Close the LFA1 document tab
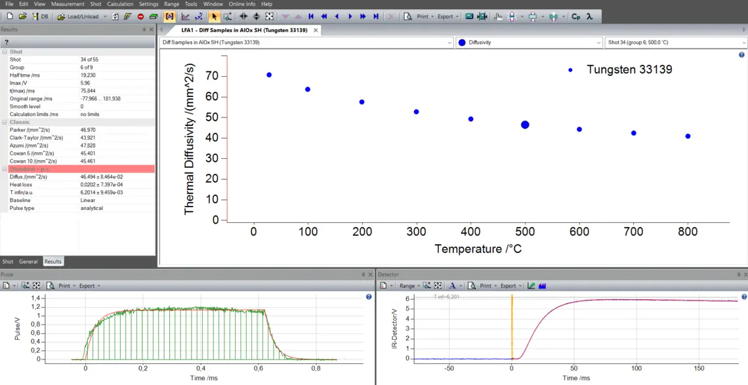 [316, 30]
